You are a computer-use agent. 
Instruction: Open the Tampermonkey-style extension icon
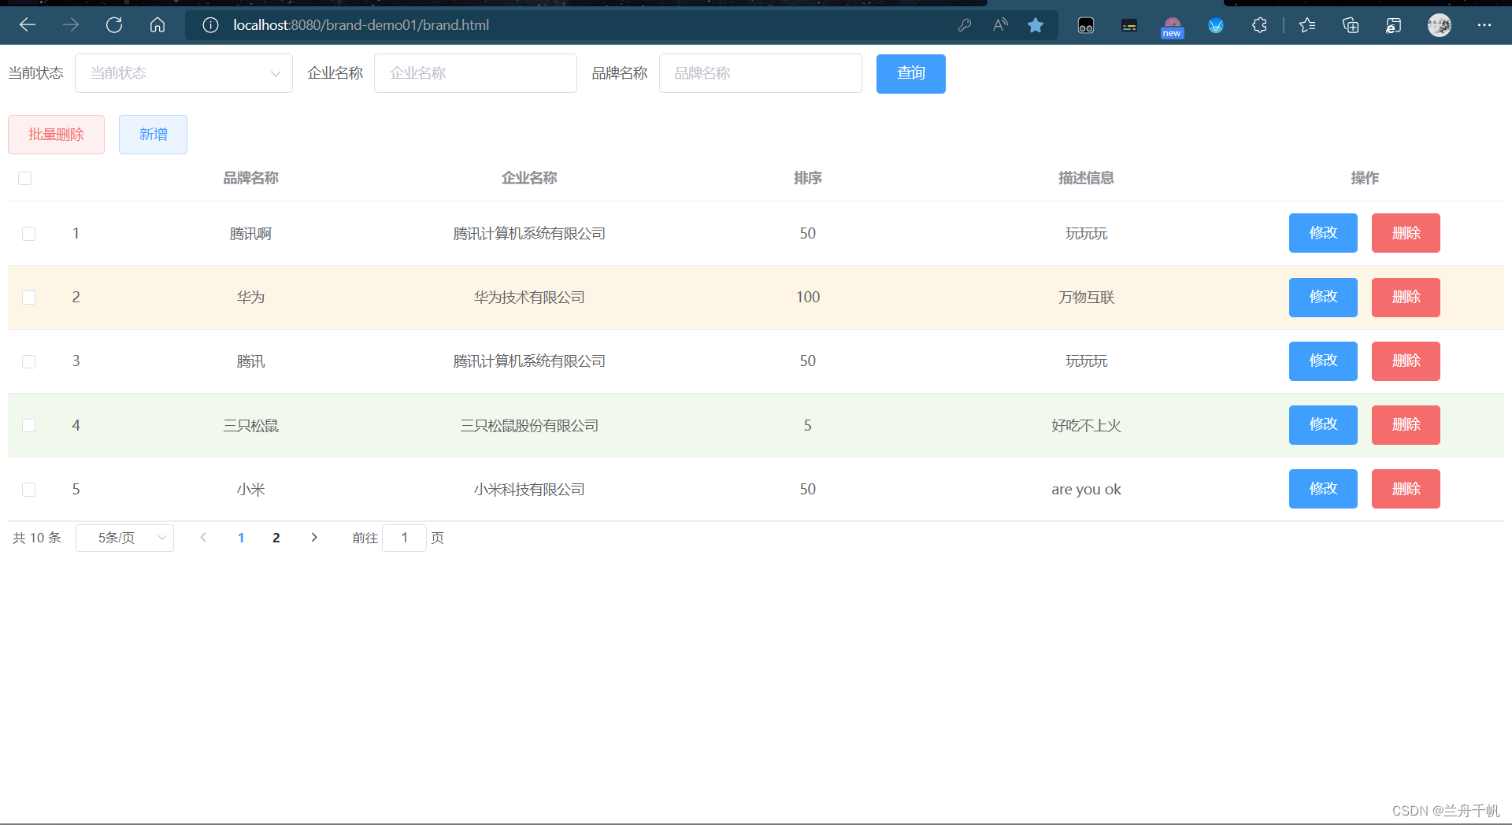point(1086,25)
